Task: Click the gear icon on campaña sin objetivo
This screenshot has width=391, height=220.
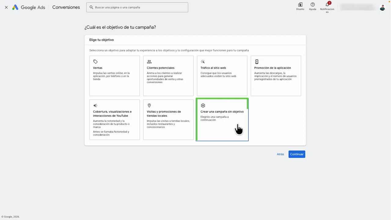Action: [203, 105]
